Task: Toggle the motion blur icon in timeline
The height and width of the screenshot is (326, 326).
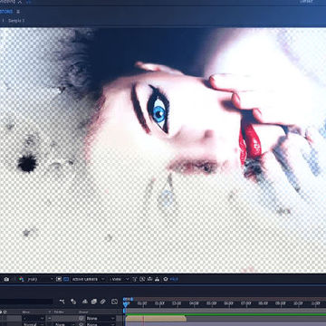Action: click(x=102, y=302)
